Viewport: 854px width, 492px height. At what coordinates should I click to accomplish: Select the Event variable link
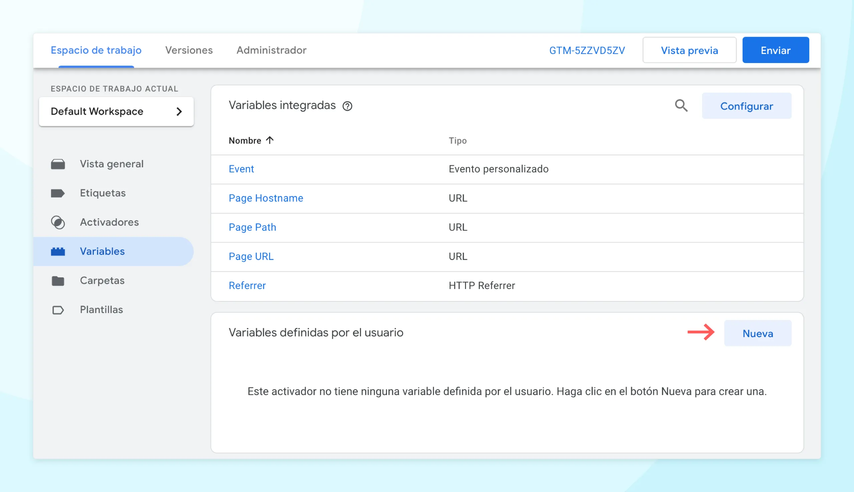[x=242, y=169]
